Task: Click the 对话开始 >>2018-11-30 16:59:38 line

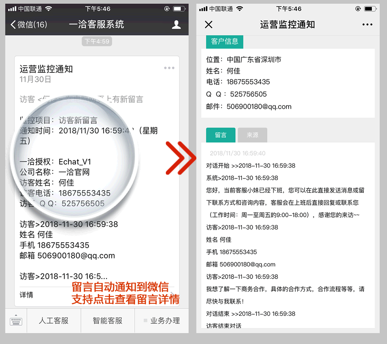Action: 250,166
